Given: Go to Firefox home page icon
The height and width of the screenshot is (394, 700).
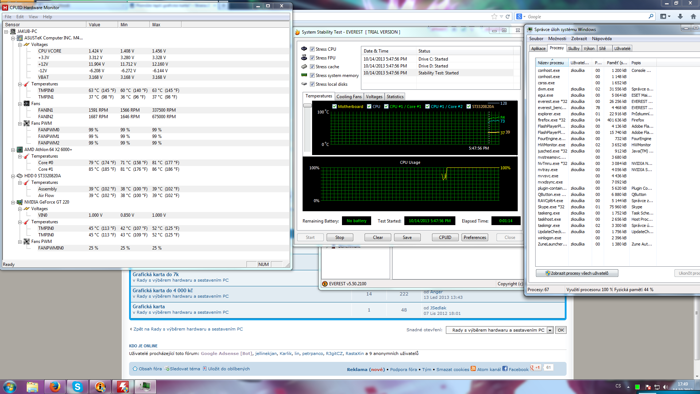Looking at the screenshot, I should click(693, 16).
